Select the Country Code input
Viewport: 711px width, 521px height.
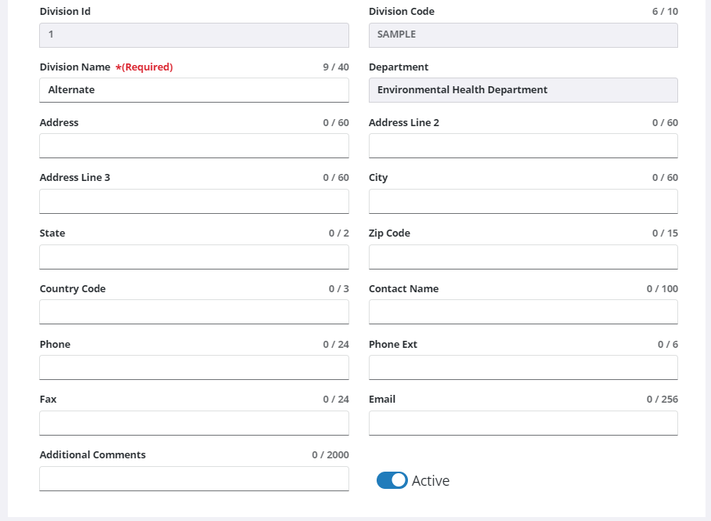[x=194, y=312]
